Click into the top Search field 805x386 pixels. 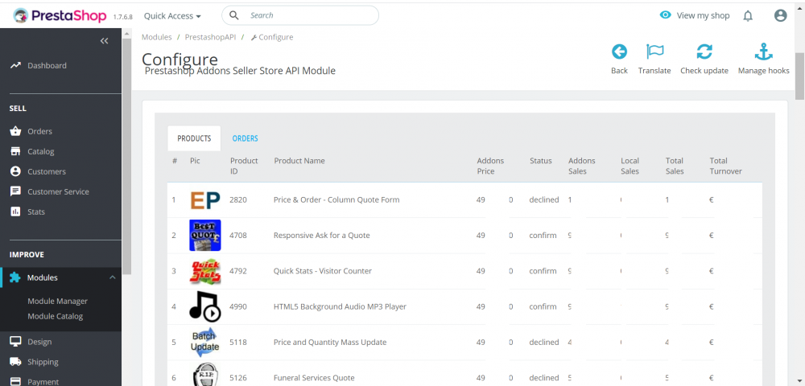tap(310, 15)
